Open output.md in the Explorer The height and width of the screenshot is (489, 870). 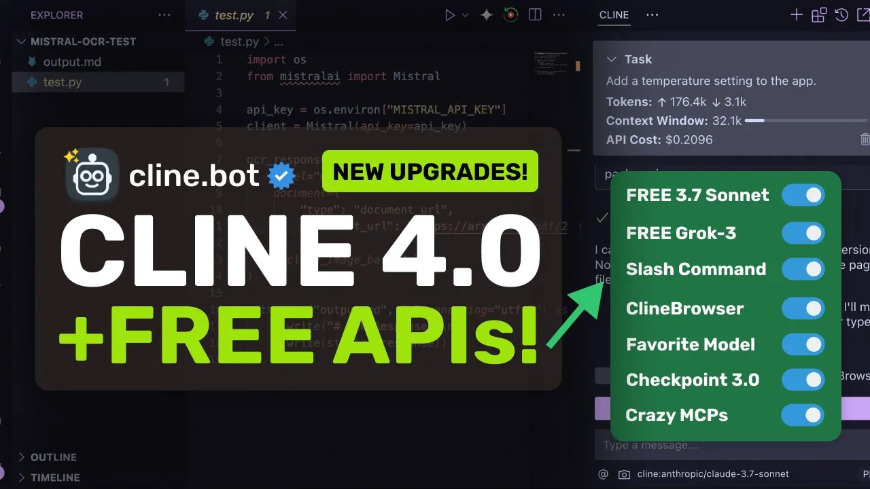point(72,62)
